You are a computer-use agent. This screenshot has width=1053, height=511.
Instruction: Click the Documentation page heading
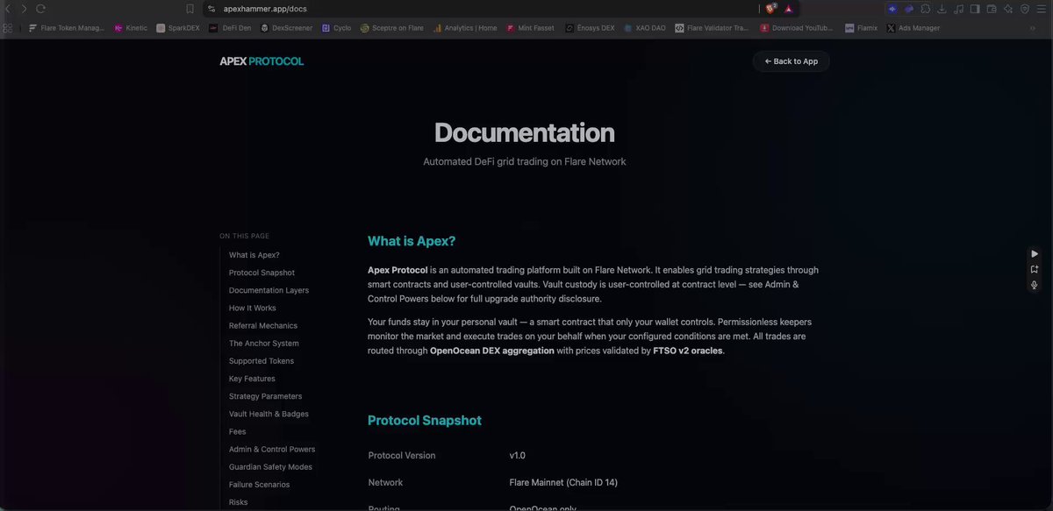pos(525,133)
